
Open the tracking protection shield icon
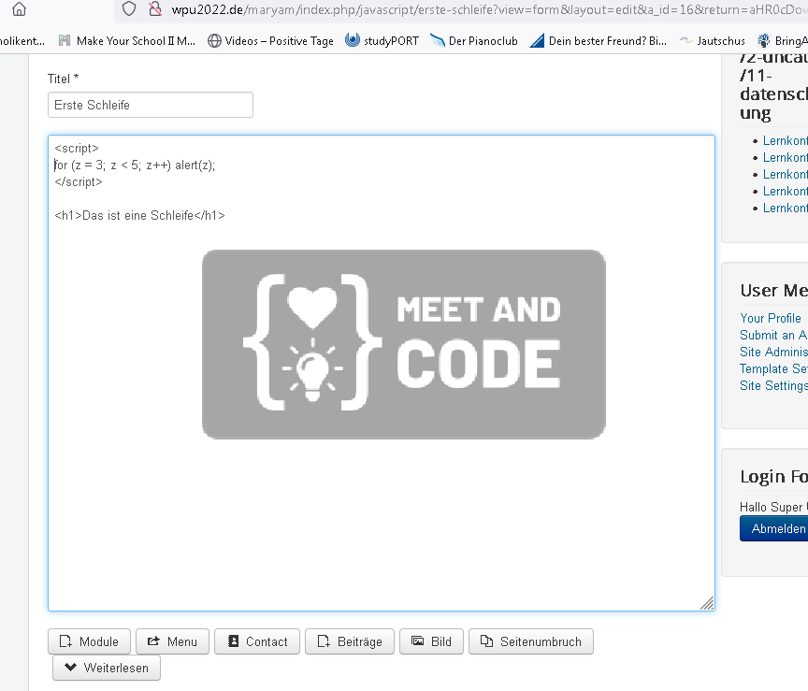coord(129,8)
